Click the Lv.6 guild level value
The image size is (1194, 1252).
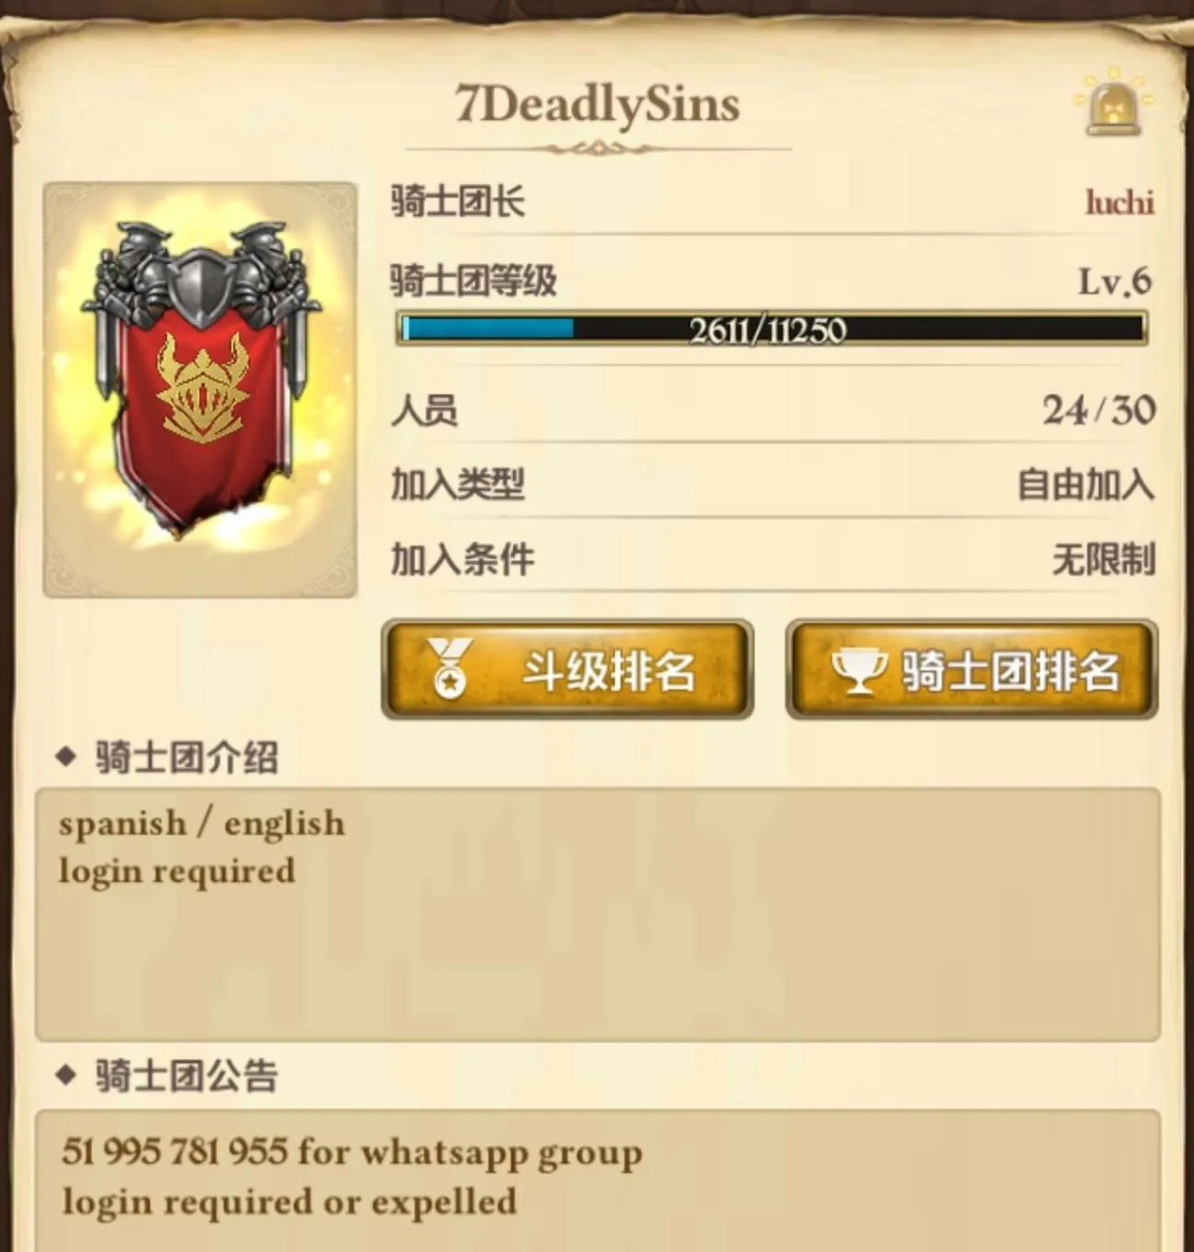click(x=1115, y=281)
